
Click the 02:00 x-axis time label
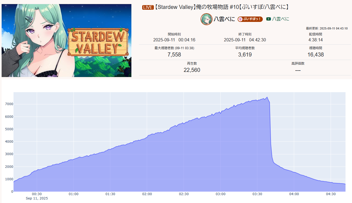pos(147,194)
